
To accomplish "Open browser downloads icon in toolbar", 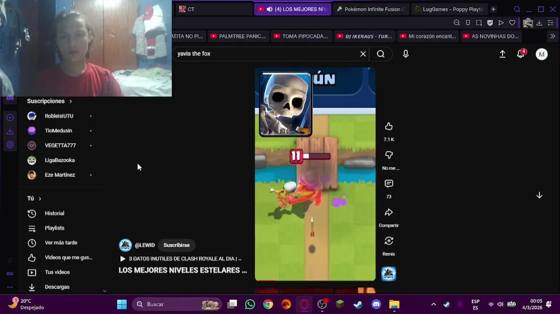I will [x=540, y=23].
